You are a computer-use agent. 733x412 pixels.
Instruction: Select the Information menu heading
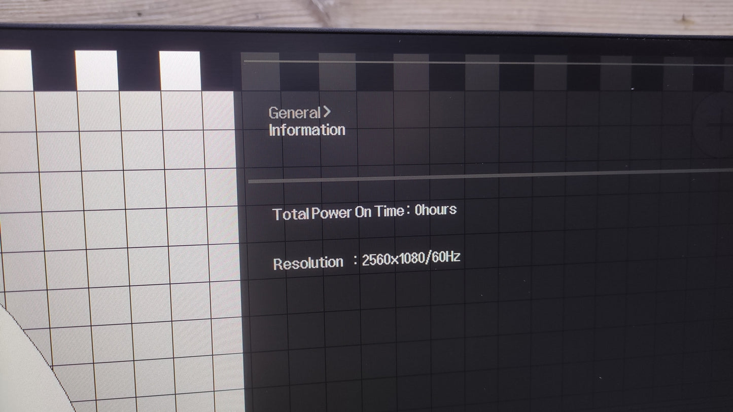point(307,130)
